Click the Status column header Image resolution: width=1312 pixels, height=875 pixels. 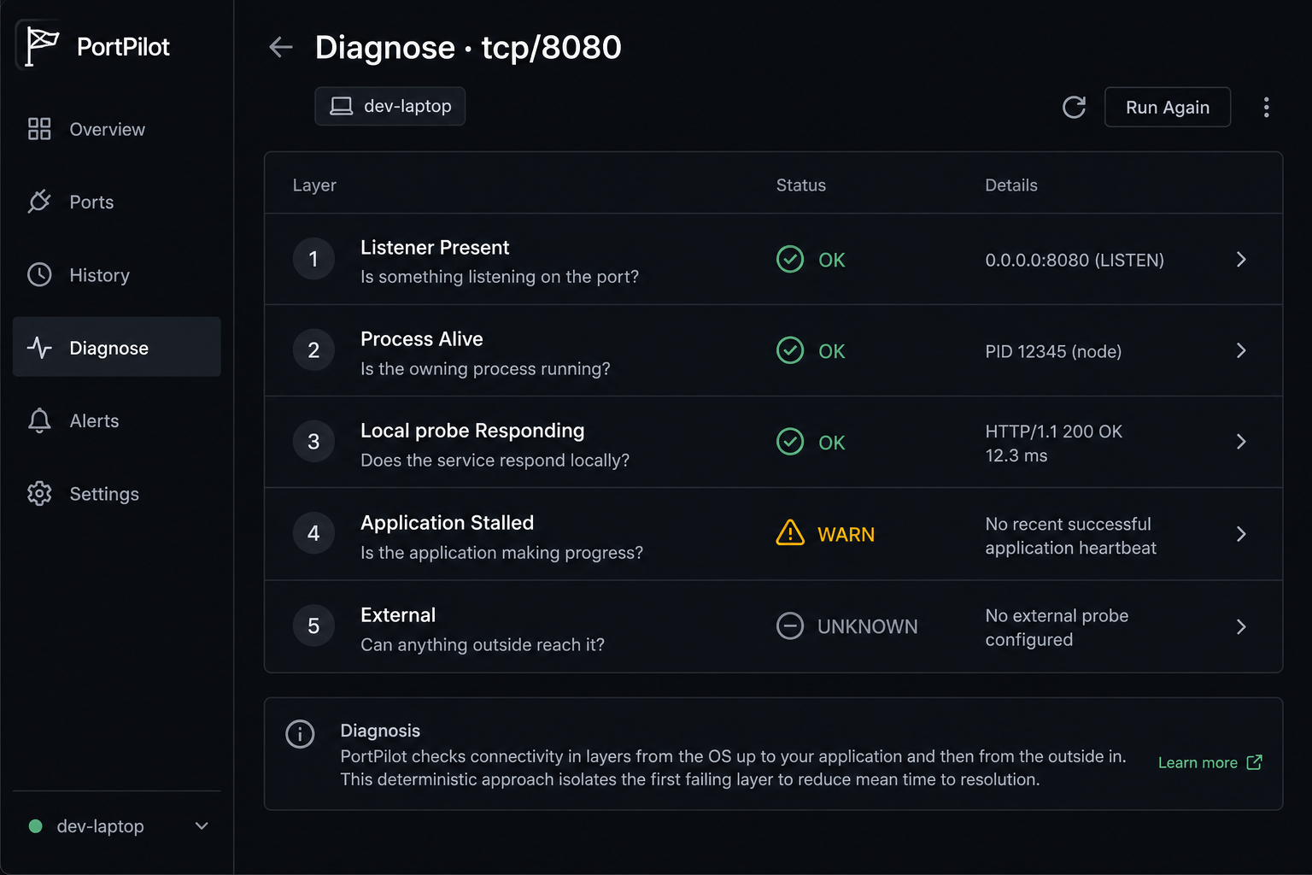click(x=800, y=185)
